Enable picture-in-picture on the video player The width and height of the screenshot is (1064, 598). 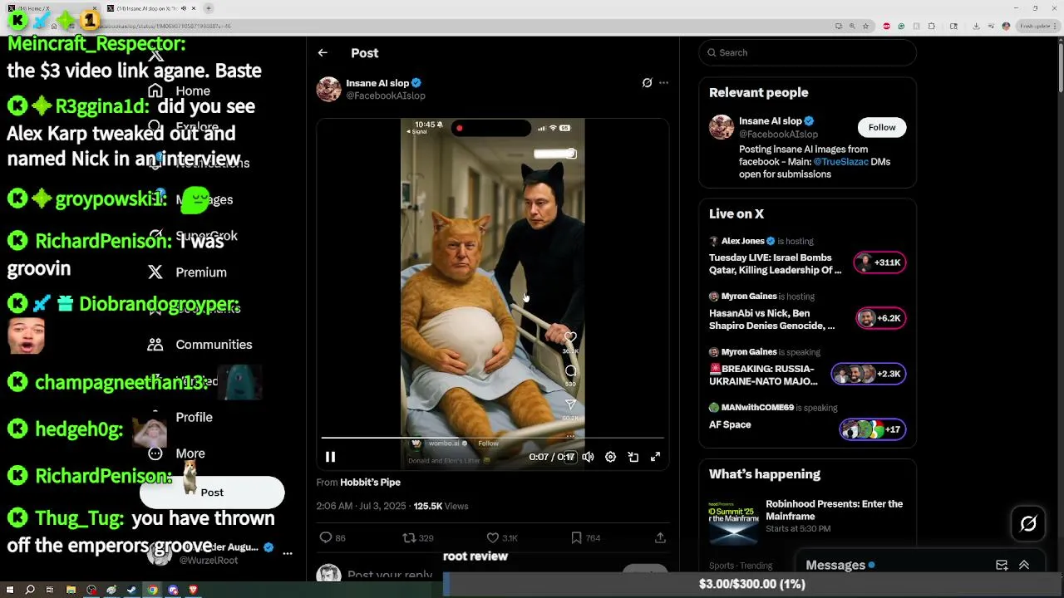pos(633,457)
